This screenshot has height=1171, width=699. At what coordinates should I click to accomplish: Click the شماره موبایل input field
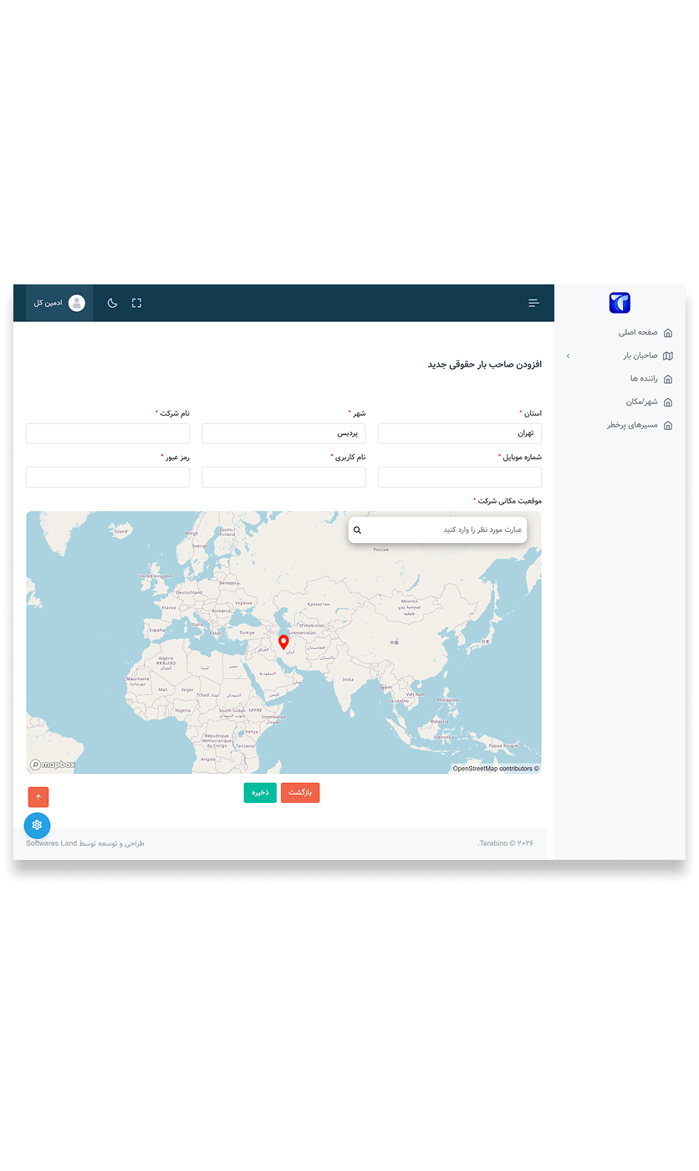coord(459,477)
